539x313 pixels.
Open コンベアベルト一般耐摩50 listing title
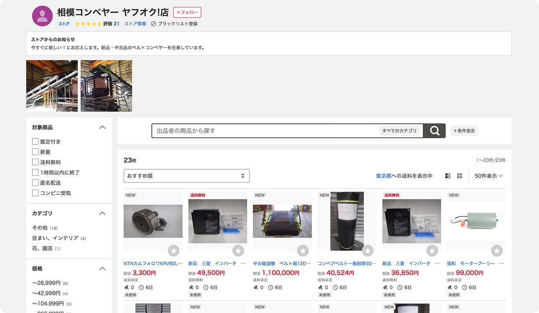tap(347, 263)
